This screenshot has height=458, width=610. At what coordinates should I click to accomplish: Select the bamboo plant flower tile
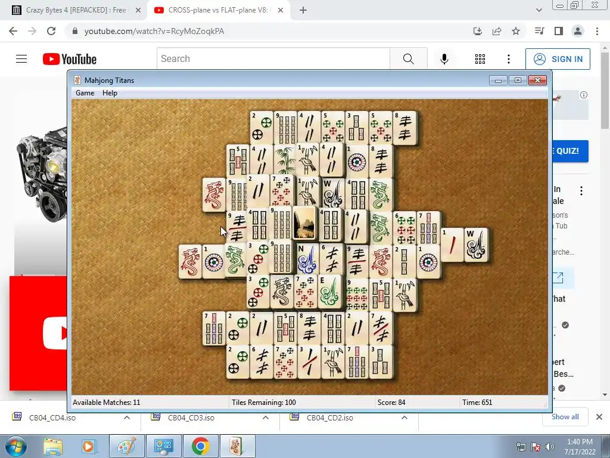click(x=285, y=161)
